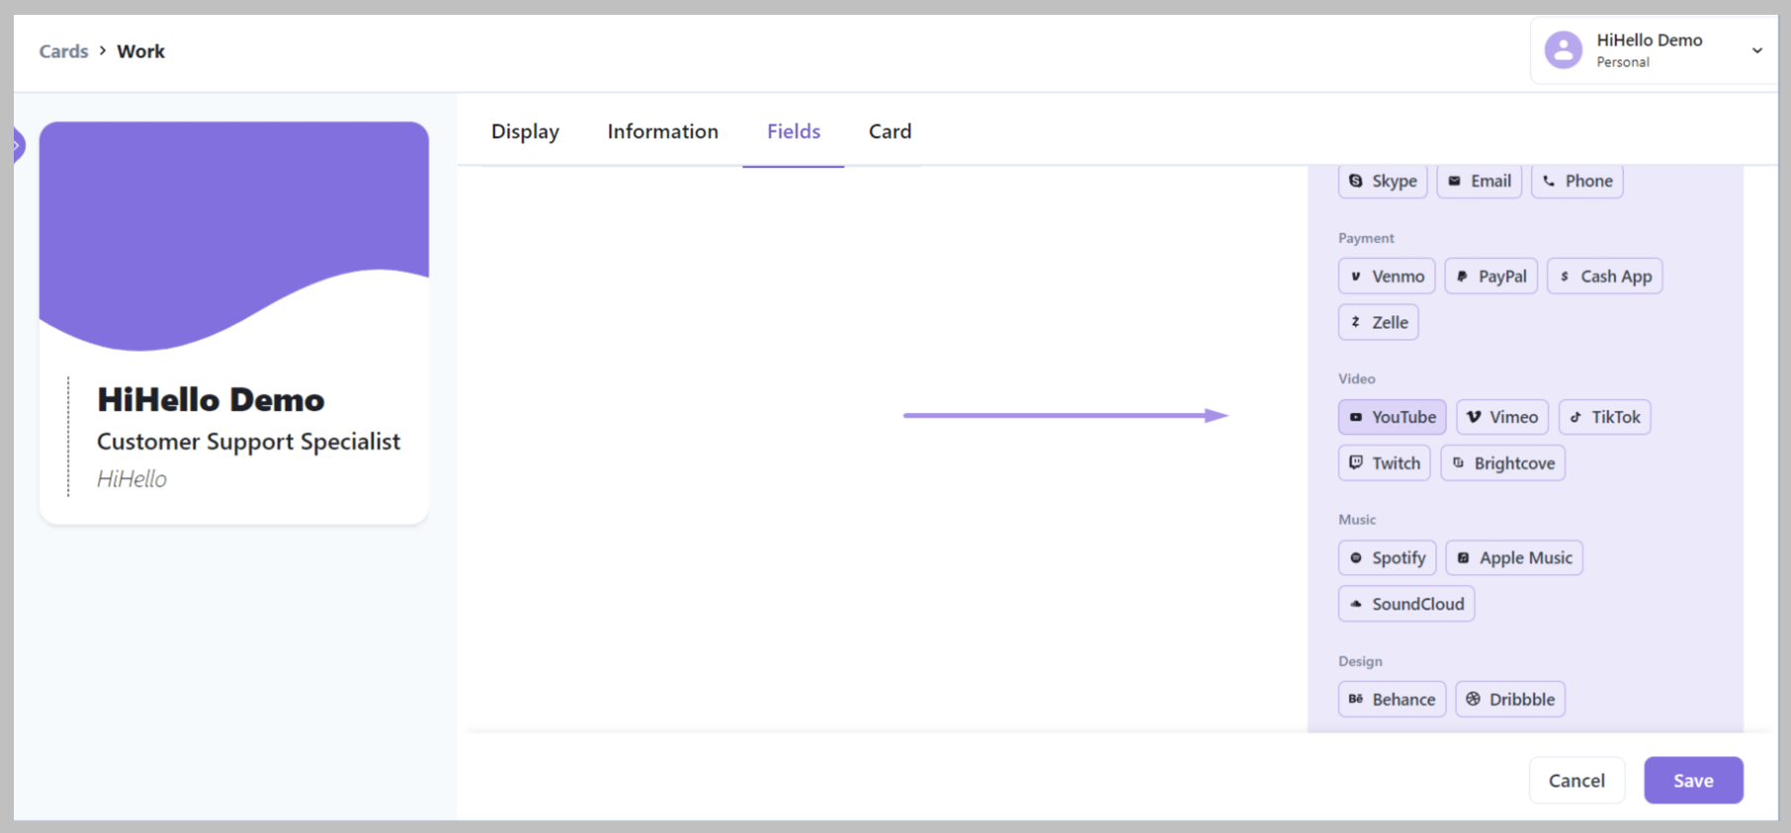This screenshot has height=833, width=1791.
Task: Add the PayPal payment field
Action: (x=1492, y=276)
